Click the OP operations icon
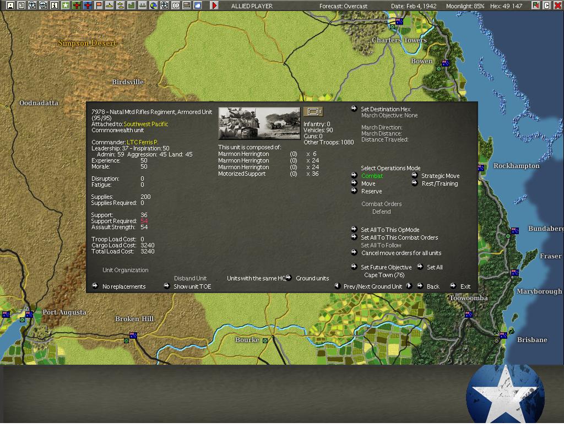Viewport: 564px width, 433px height. [x=176, y=6]
